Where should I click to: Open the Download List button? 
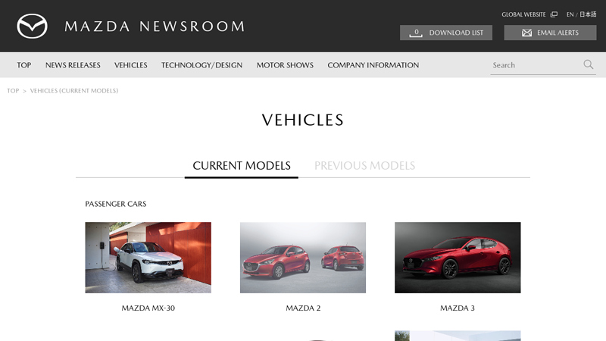tap(446, 33)
